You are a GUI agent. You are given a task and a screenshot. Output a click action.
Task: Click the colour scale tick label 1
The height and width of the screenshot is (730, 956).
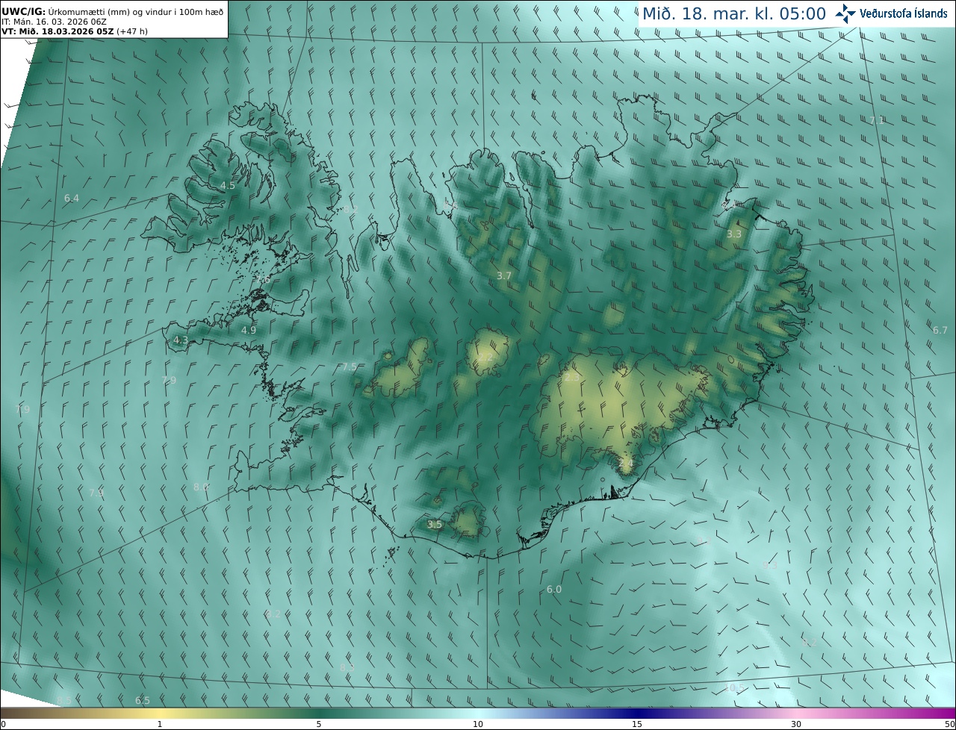pyautogui.click(x=159, y=724)
